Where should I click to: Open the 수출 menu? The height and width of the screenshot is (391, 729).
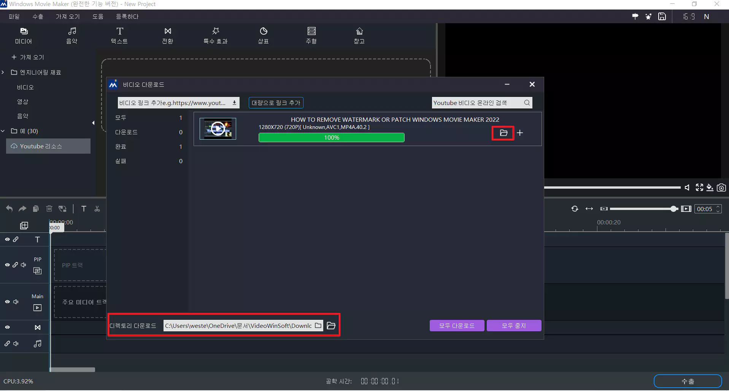[x=38, y=16]
